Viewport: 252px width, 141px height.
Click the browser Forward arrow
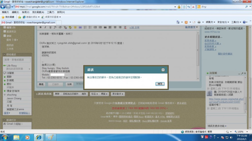click(8, 7)
